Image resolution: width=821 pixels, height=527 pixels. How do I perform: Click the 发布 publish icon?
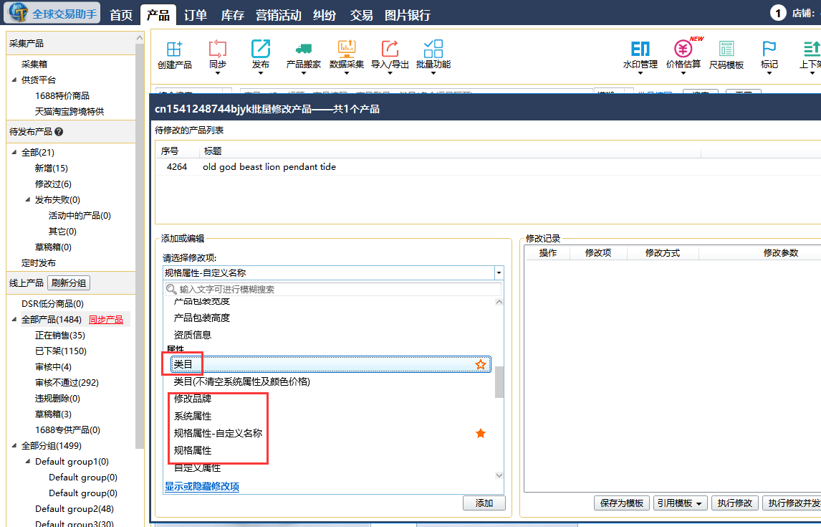(x=260, y=49)
